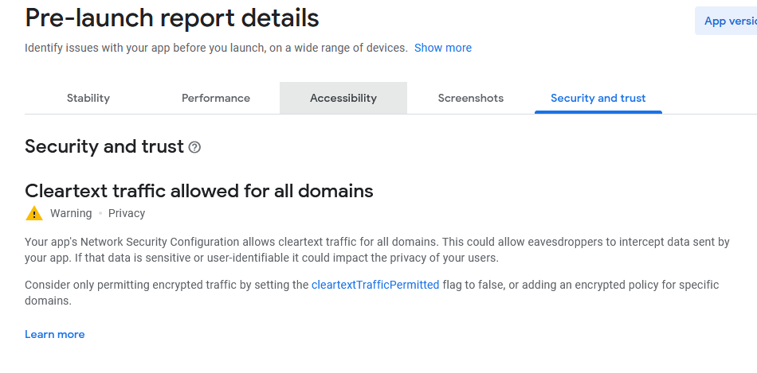Click the dot separator between Warning and Privacy
757x373 pixels.
tap(100, 213)
